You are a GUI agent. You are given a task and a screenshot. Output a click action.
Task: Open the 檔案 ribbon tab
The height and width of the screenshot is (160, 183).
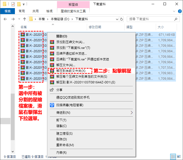click(x=8, y=11)
